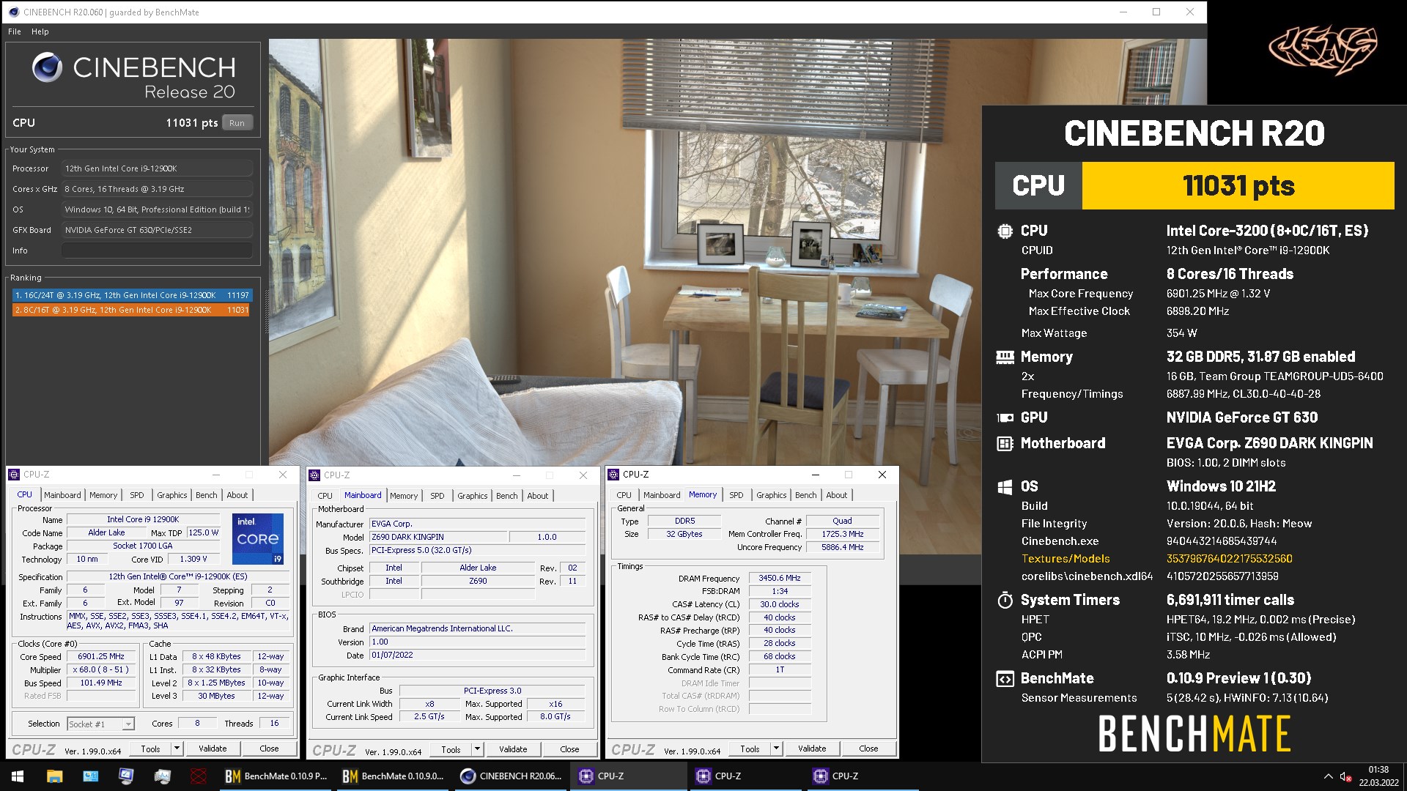Select the Textures/Models hash value text
The image size is (1407, 791).
point(1230,559)
